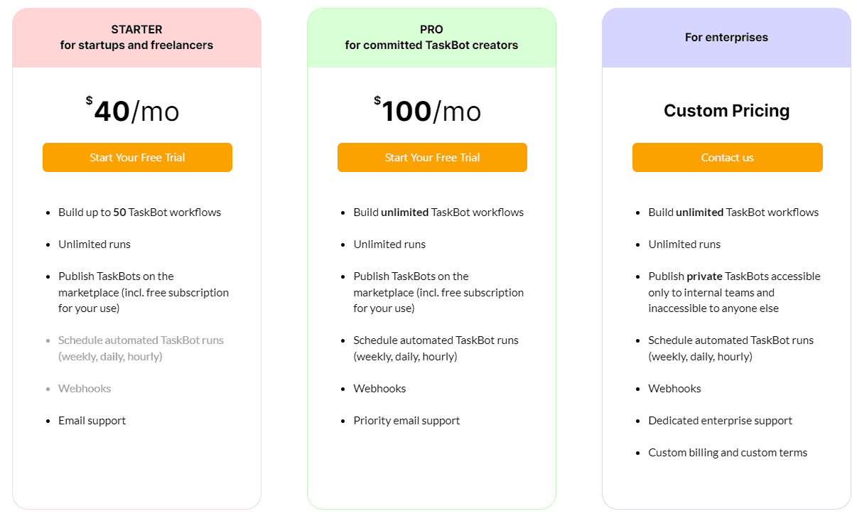Select Priority email support under Pro

[x=406, y=420]
